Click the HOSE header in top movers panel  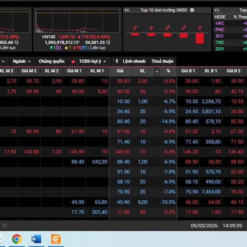(x=220, y=17)
